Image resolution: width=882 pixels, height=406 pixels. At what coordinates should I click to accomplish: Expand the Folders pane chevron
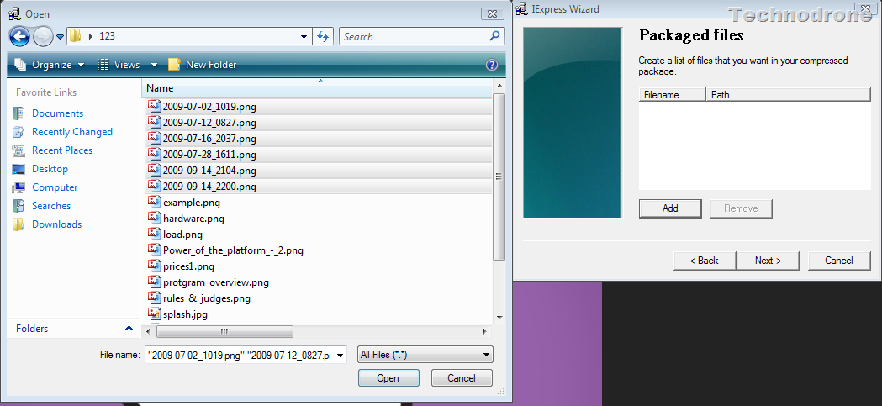point(129,329)
